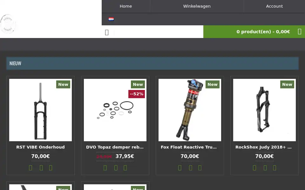
Task: Open the RockShox Judy fork image
Action: [265, 110]
